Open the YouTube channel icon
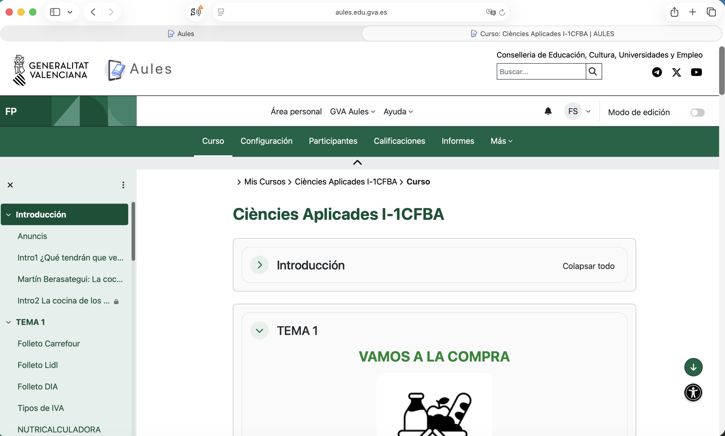This screenshot has width=725, height=436. tap(696, 72)
